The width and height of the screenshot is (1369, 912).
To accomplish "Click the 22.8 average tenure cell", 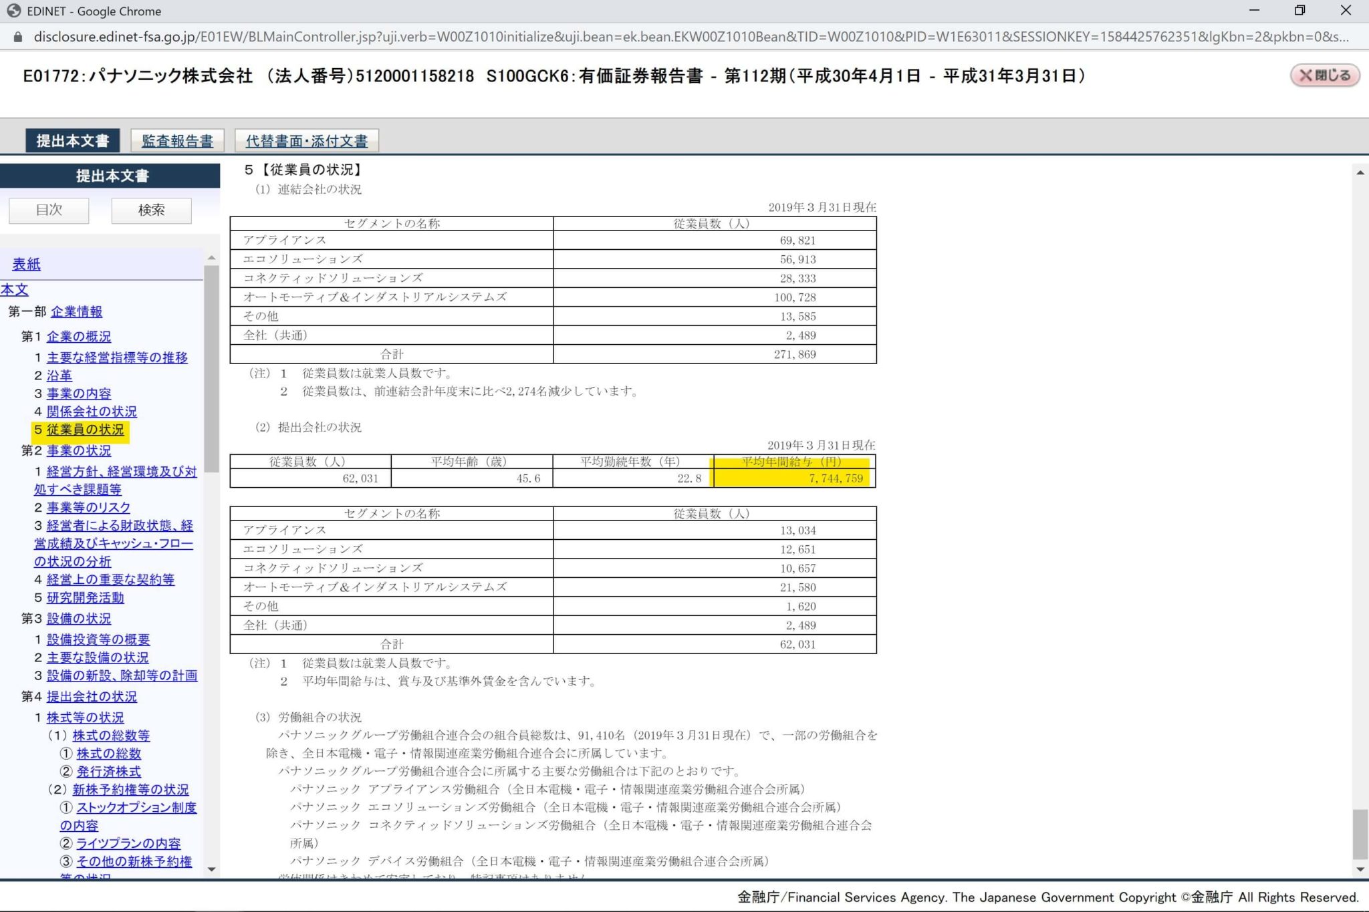I will 633,478.
